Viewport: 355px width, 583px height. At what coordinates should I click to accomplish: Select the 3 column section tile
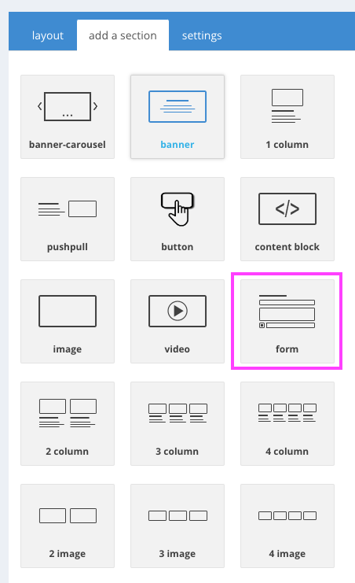(177, 423)
